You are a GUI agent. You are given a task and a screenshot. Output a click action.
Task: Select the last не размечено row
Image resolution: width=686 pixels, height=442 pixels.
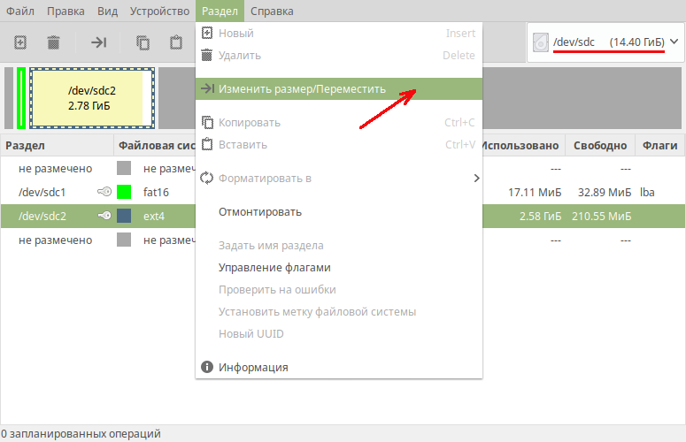343,240
